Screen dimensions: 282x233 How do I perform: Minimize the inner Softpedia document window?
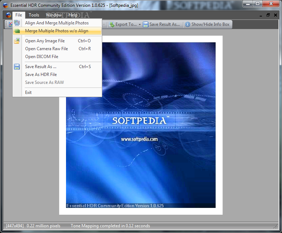261,15
